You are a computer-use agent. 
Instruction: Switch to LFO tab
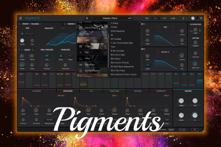(x=91, y=91)
